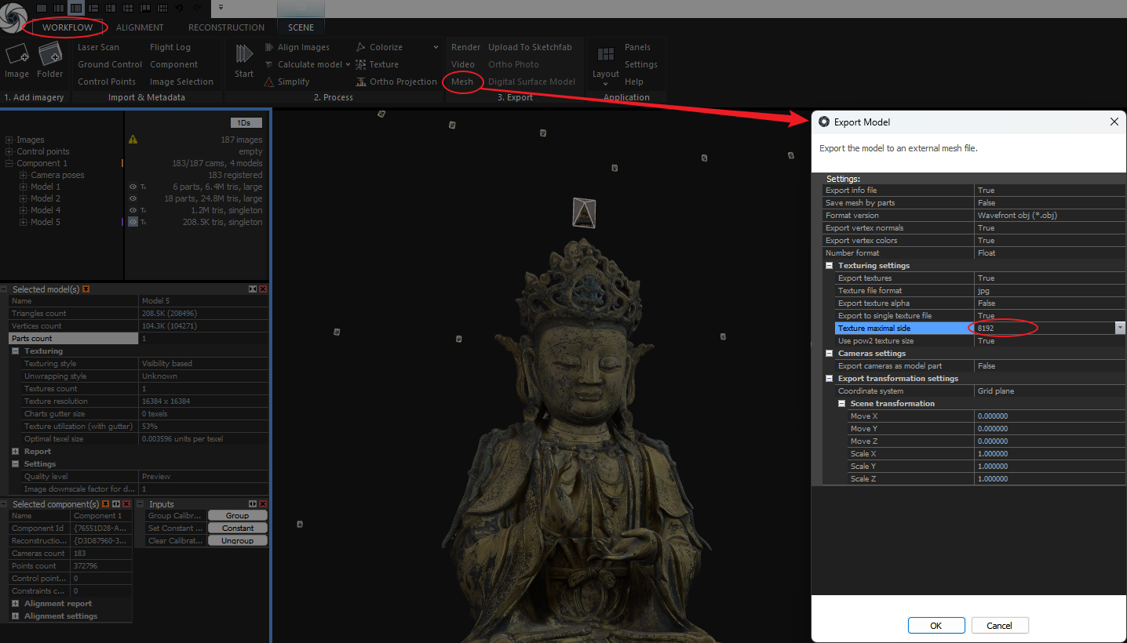The image size is (1127, 643).
Task: Click the Folder import icon
Action: (49, 56)
